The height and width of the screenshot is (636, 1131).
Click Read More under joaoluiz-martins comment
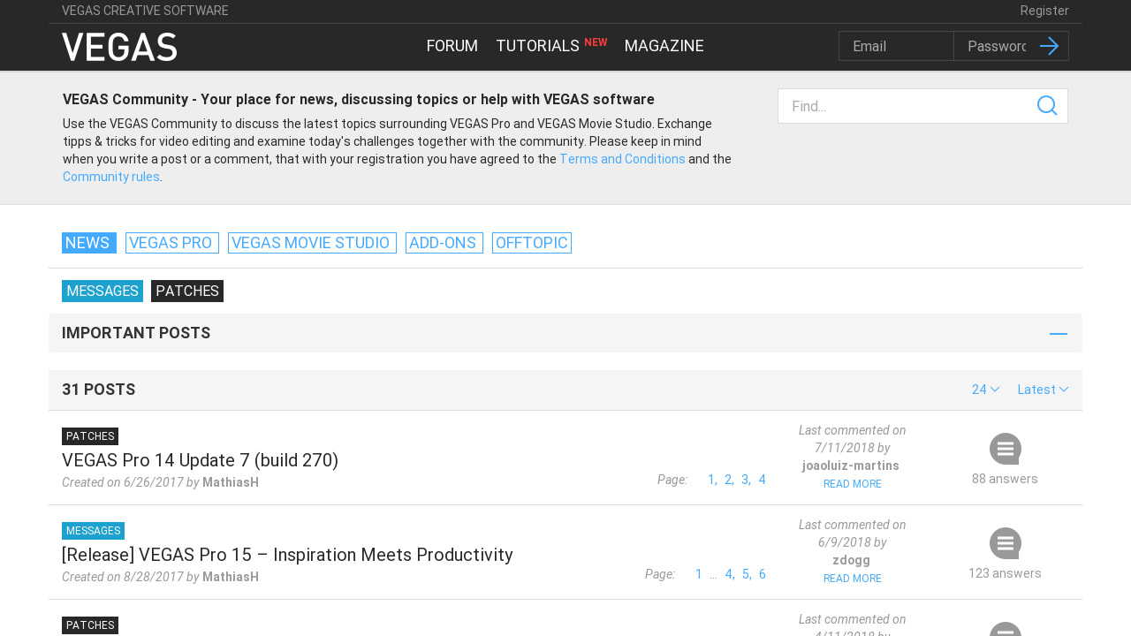pos(853,484)
